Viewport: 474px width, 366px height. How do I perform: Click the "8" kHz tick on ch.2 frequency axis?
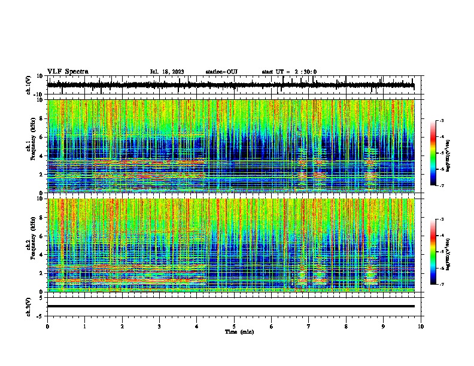pyautogui.click(x=42, y=218)
